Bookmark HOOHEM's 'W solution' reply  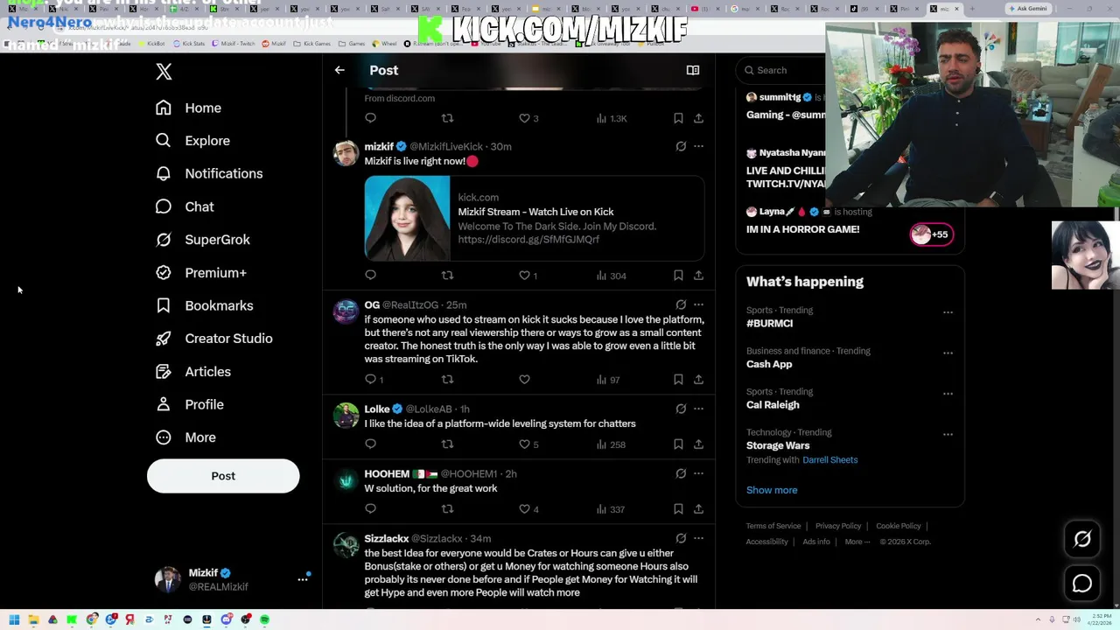pos(678,509)
